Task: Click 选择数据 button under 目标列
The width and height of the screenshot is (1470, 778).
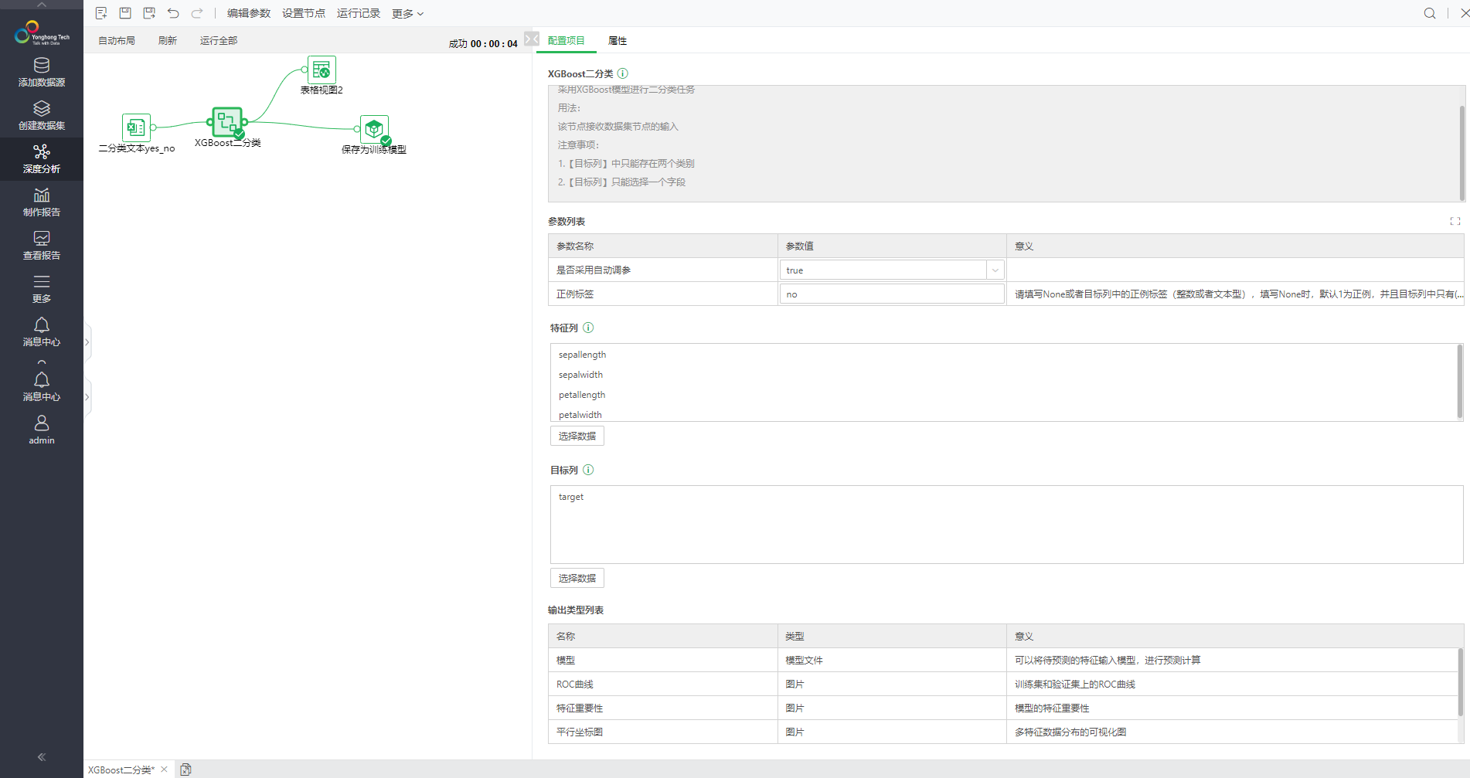Action: (577, 578)
